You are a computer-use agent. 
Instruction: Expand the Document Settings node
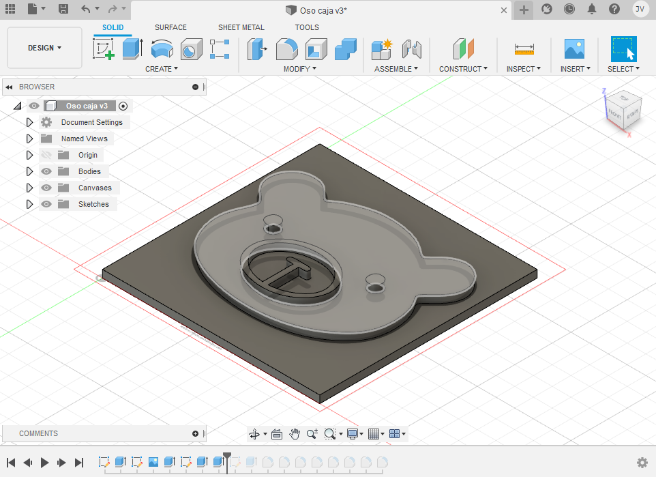(x=29, y=122)
